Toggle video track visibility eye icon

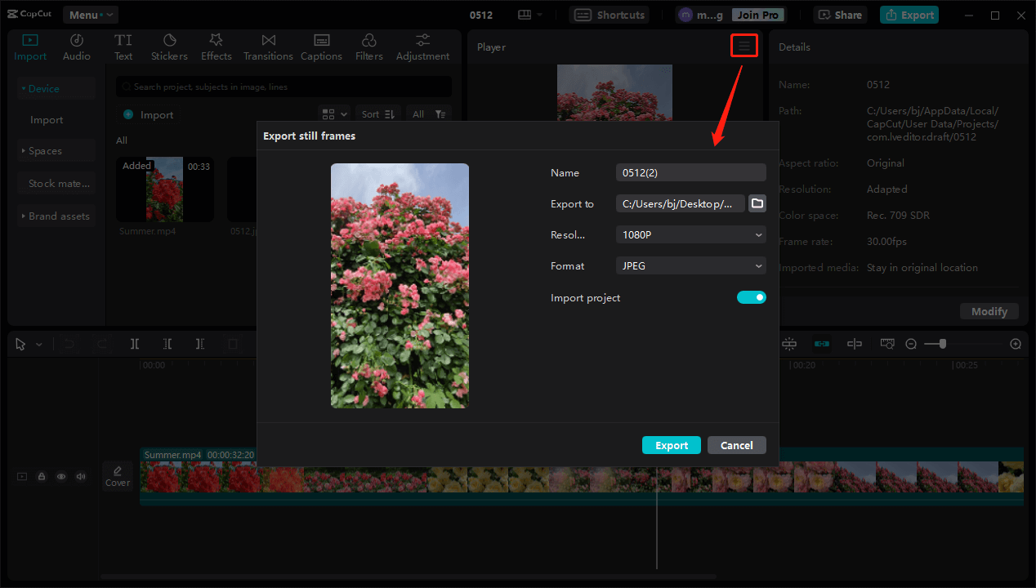[61, 476]
